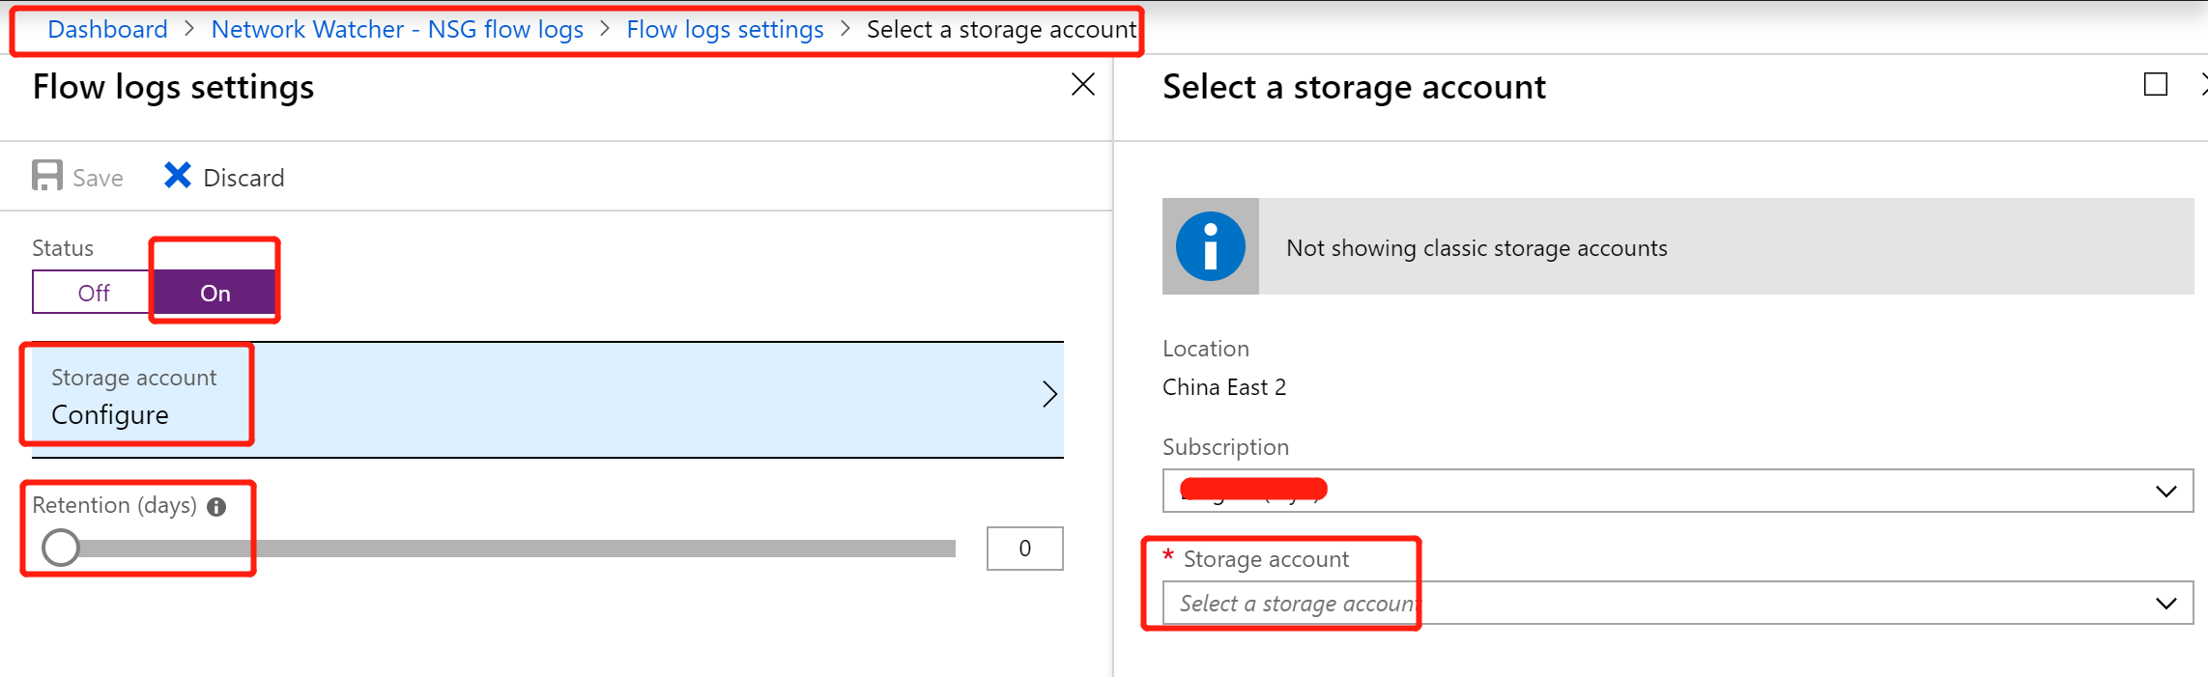Maximize the Select a storage account pane
The width and height of the screenshot is (2208, 677).
tap(2155, 85)
